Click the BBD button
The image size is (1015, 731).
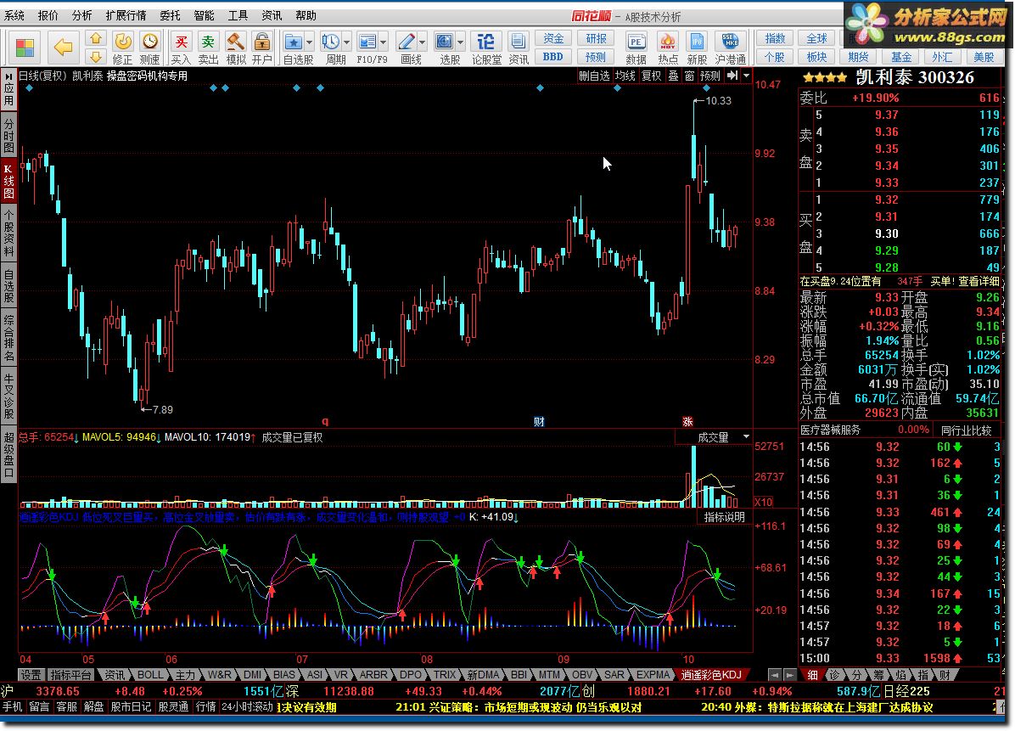click(553, 57)
